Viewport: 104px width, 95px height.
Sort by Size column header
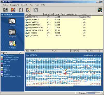coord(57,14)
